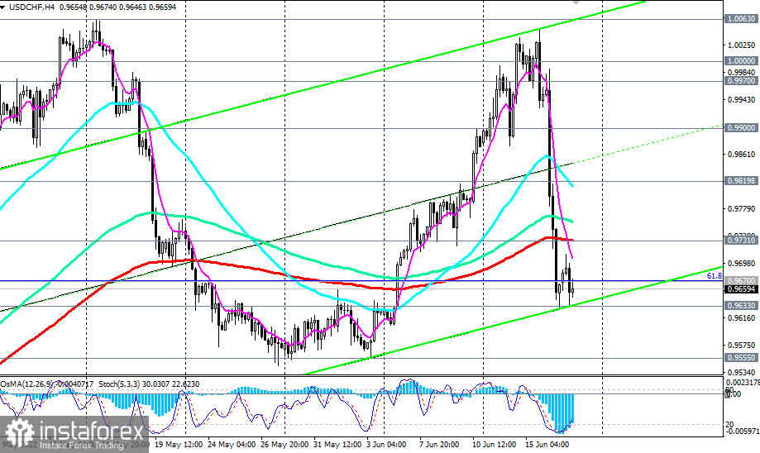Click the 0.97310 price level label
Viewport: 760px width, 453px height.
741,240
